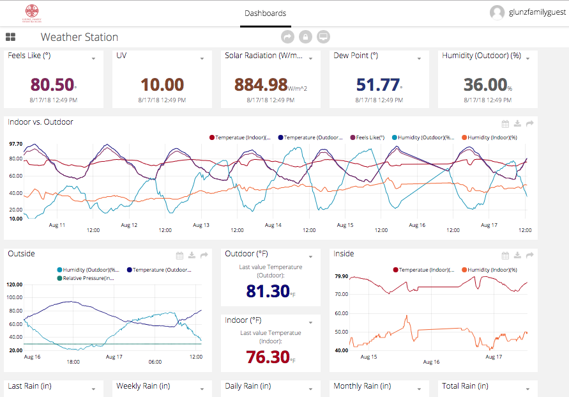Screen dimensions: 569x397
Task: Click the lock icon beside Weather Station
Action: click(305, 37)
